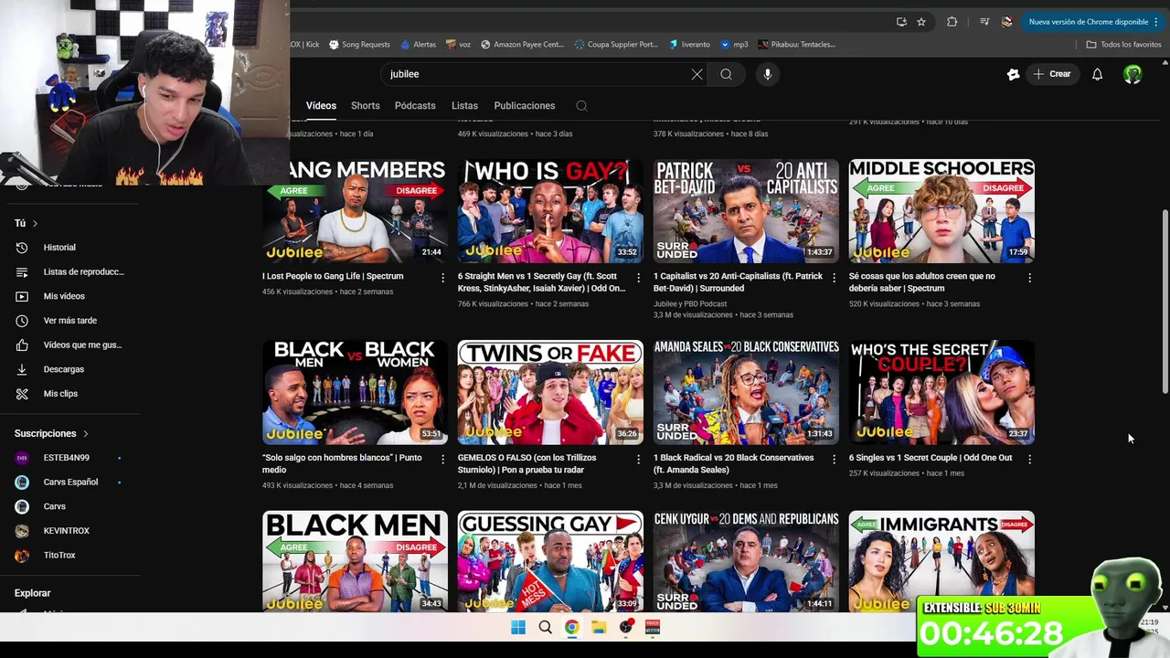Open Middle Schoolers thumbnail video
1170x658 pixels.
(x=941, y=211)
